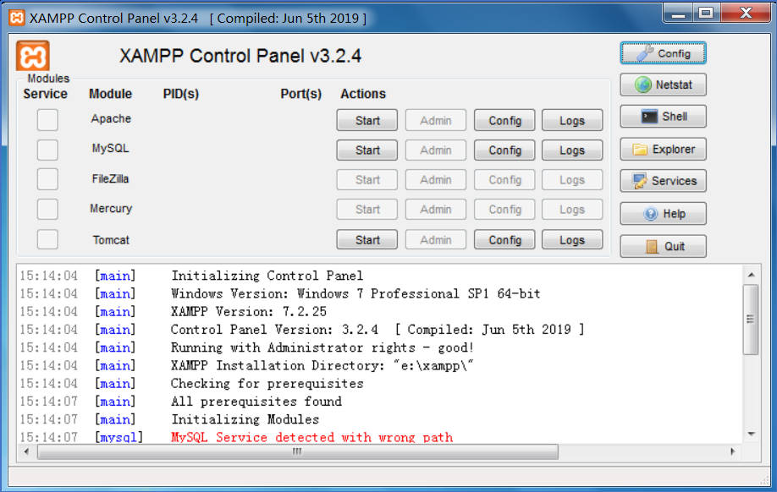Image resolution: width=777 pixels, height=492 pixels.
Task: Open Config with the wrench icon
Action: [663, 53]
